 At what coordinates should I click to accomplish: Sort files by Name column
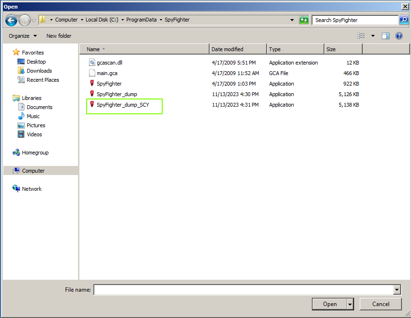[144, 49]
